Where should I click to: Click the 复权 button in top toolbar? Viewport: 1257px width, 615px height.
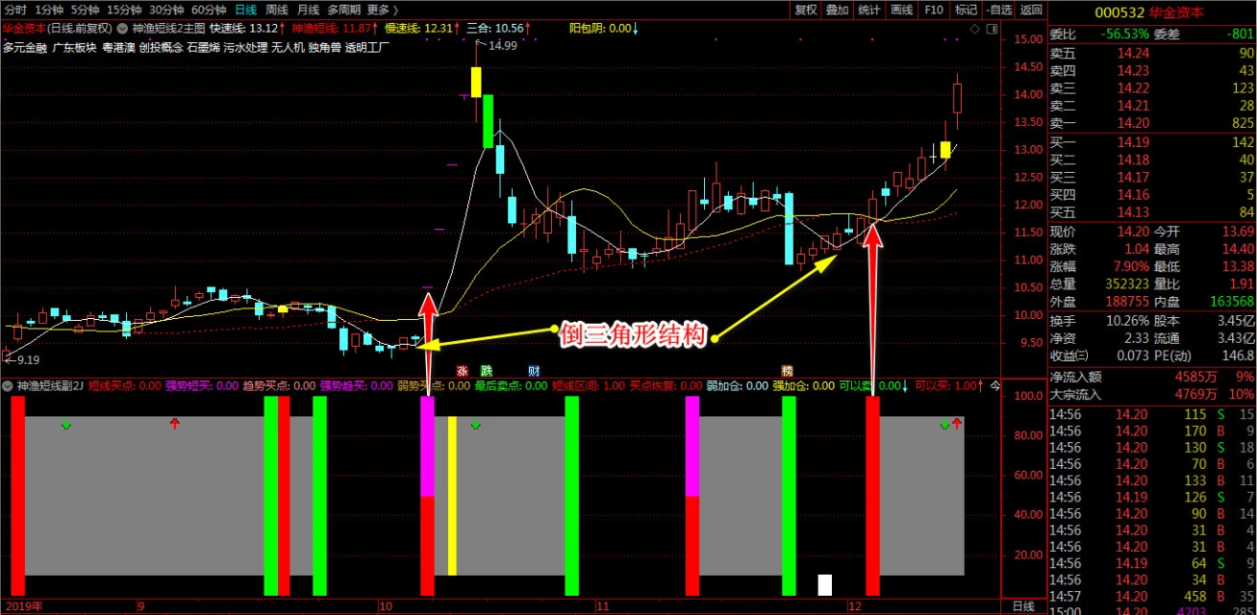pos(806,10)
